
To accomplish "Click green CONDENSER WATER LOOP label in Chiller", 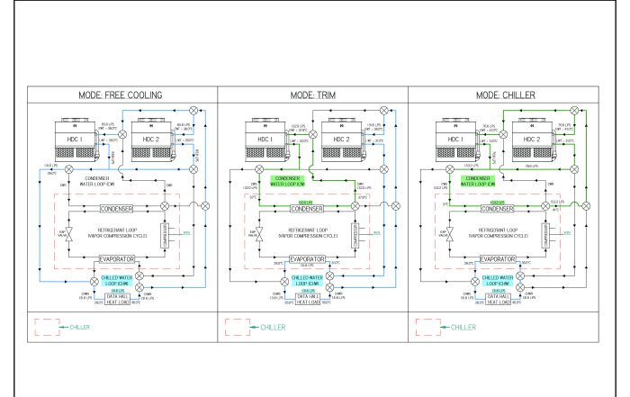I will 478,181.
